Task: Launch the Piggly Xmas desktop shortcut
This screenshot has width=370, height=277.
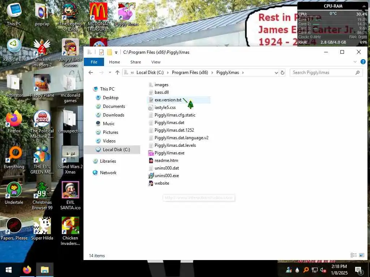Action: tap(126, 14)
